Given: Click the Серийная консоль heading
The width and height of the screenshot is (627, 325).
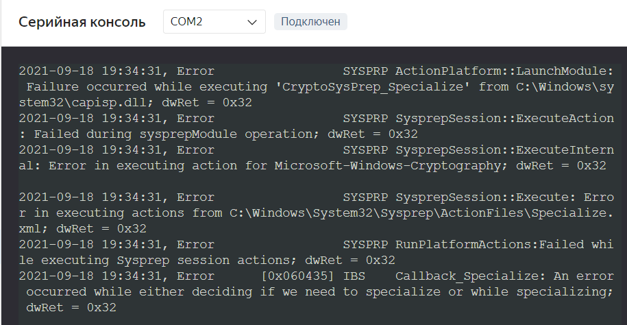Looking at the screenshot, I should (x=82, y=22).
